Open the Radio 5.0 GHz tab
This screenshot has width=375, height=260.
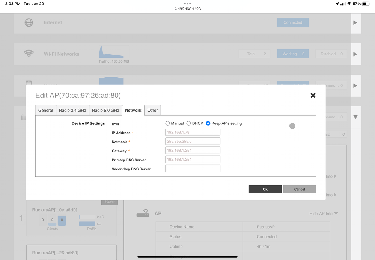pyautogui.click(x=105, y=110)
